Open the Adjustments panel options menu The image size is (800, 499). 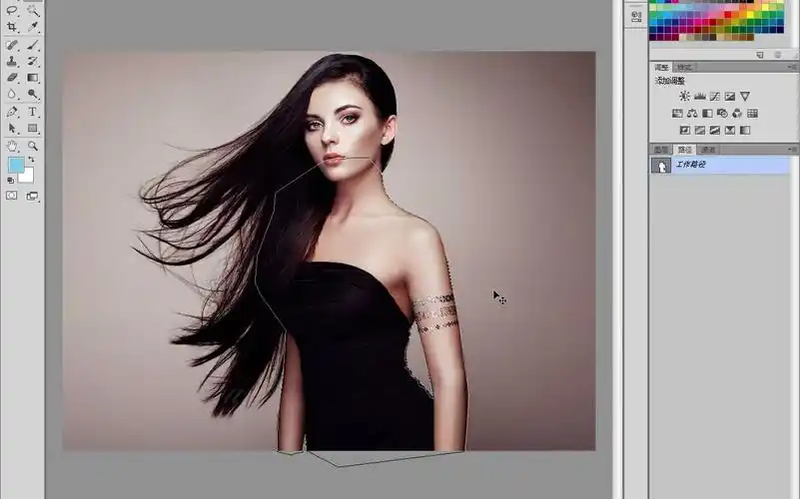[x=791, y=67]
